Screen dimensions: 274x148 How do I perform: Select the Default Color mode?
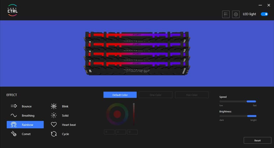point(120,95)
